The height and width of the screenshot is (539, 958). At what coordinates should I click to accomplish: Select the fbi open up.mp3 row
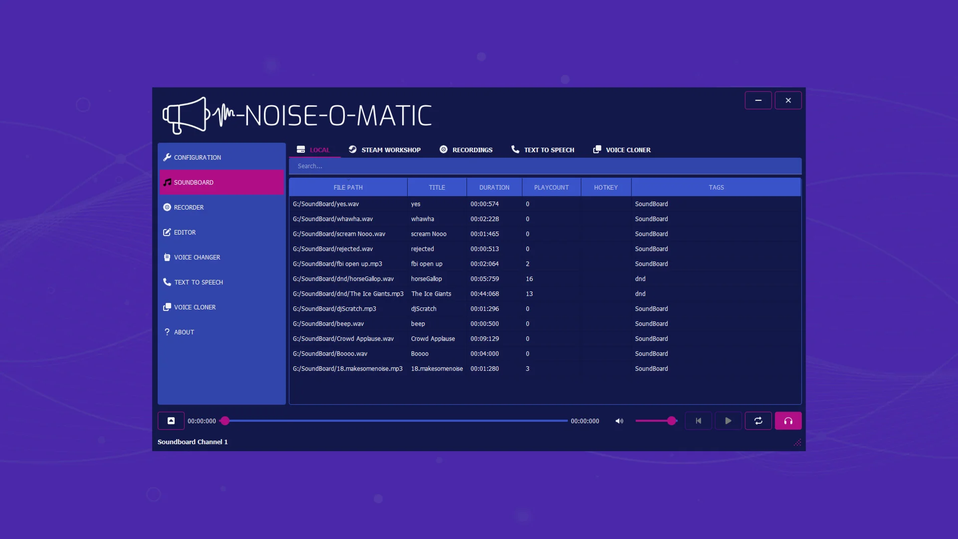pos(337,264)
